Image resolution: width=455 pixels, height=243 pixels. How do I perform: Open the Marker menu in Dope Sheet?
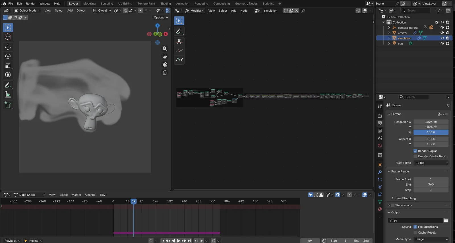[x=76, y=195]
